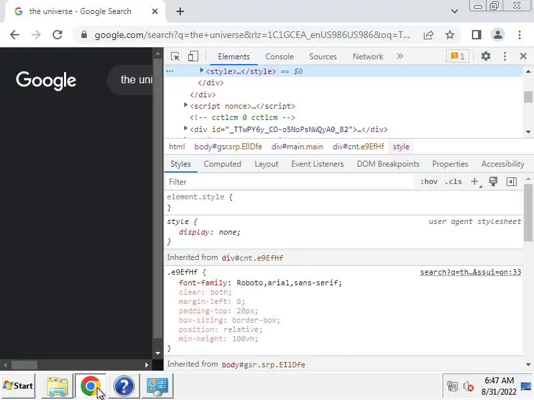Open the Accessibility sub-tab
The height and width of the screenshot is (400, 534).
pos(503,164)
